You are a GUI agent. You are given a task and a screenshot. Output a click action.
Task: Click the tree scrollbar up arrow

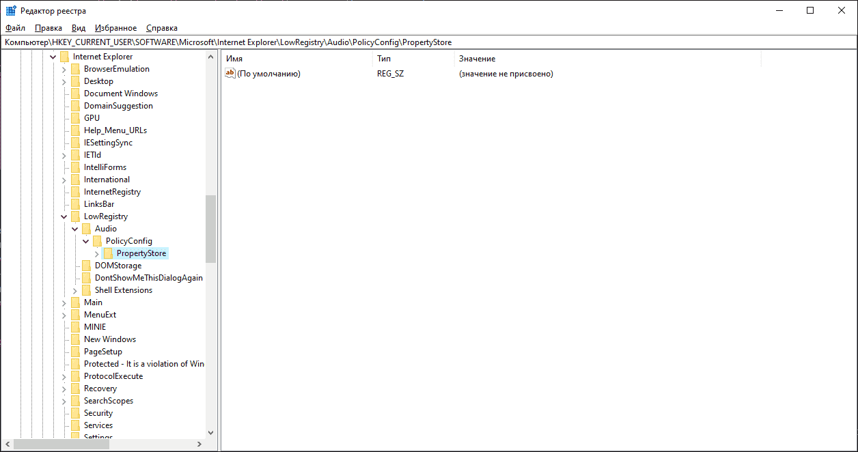[x=210, y=57]
